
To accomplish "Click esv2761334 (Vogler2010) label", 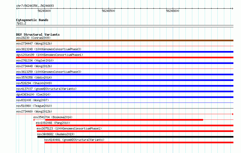I will click(x=35, y=60).
